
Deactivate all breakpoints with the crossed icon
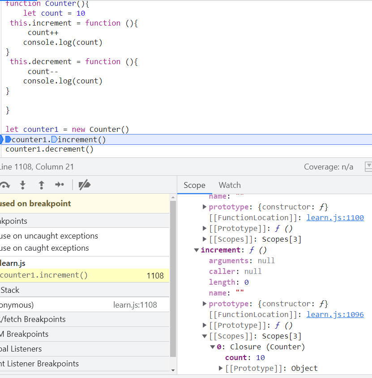85,185
